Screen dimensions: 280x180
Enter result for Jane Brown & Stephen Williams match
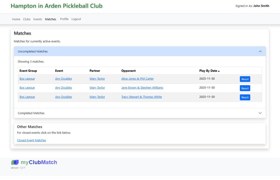pyautogui.click(x=245, y=88)
